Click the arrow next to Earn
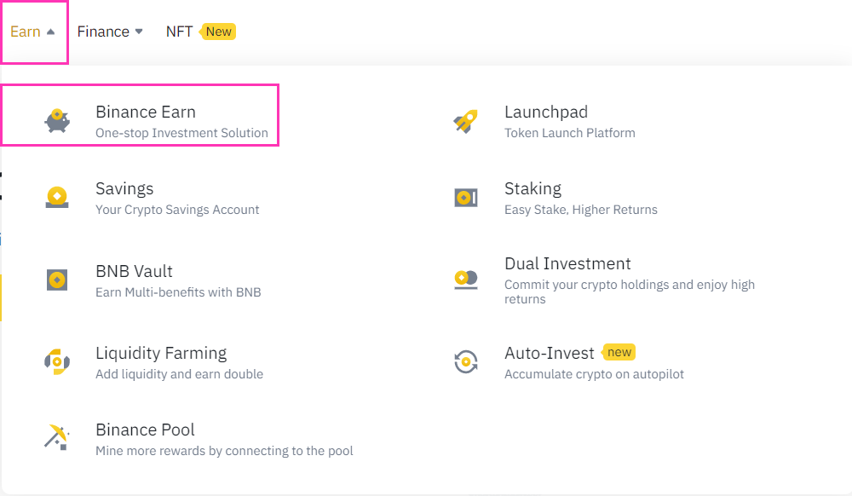The image size is (852, 496). tap(51, 32)
